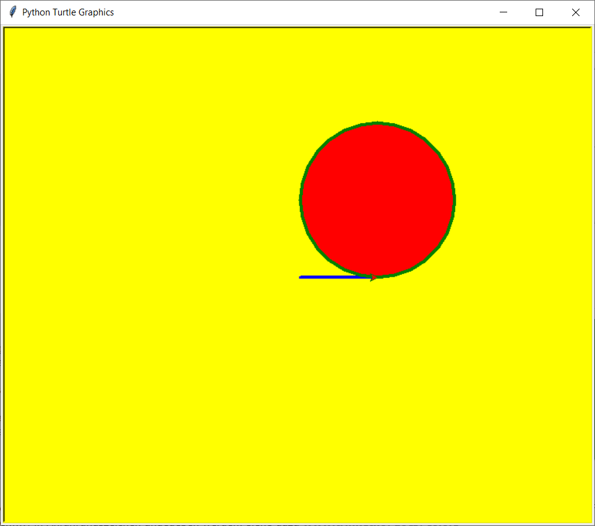Viewport: 595px width, 526px height.
Task: Click the Tk feather icon in title bar
Action: click(12, 12)
